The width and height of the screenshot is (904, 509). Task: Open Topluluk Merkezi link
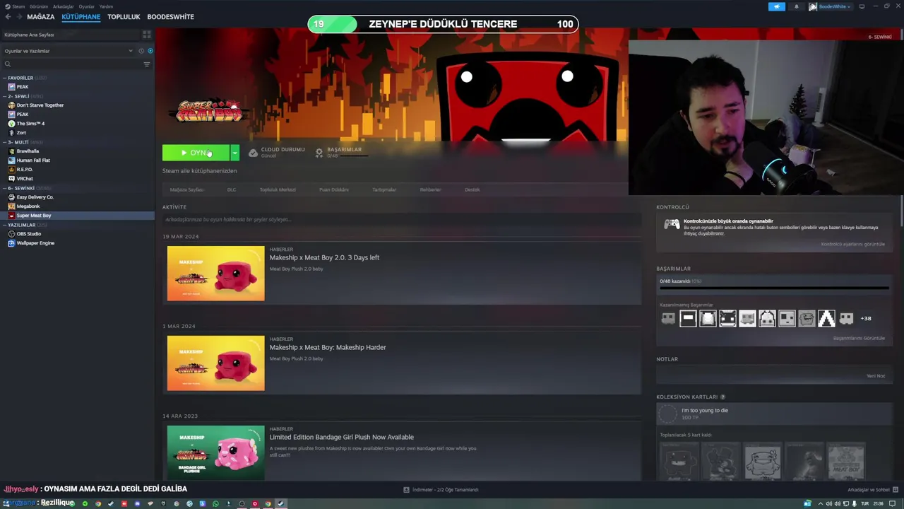(278, 189)
